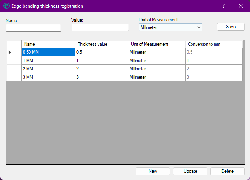250x180 pixels.
Task: Sort by the Thickness value column header
Action: point(101,44)
